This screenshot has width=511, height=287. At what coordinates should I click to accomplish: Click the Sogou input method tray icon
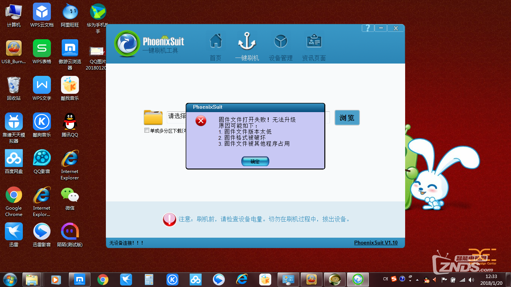tap(394, 279)
